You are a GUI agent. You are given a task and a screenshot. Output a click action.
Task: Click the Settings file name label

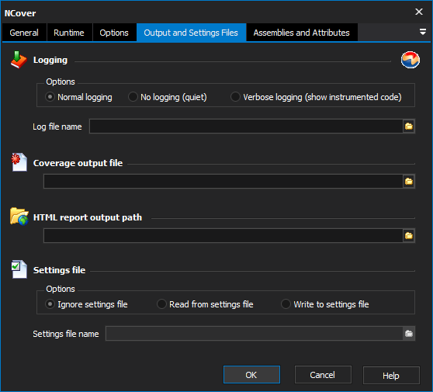[66, 334]
